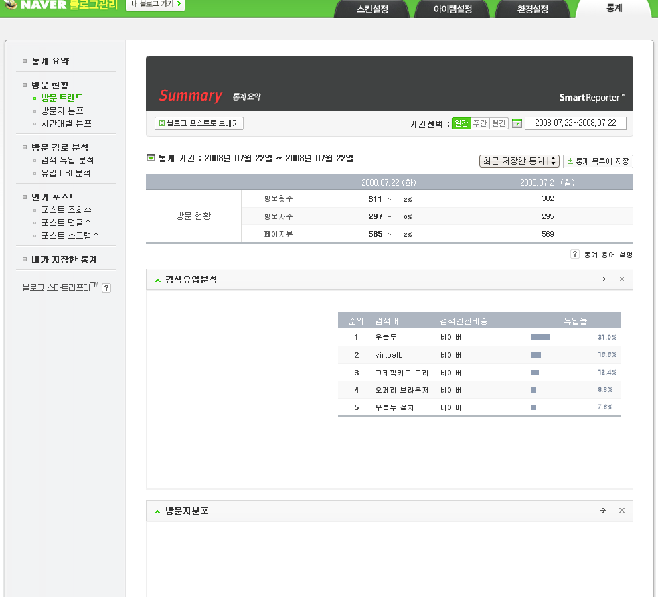Click the date range input field

pos(575,123)
